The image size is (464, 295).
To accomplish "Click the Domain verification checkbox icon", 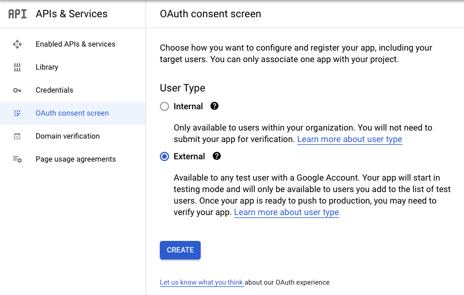I will 17,136.
